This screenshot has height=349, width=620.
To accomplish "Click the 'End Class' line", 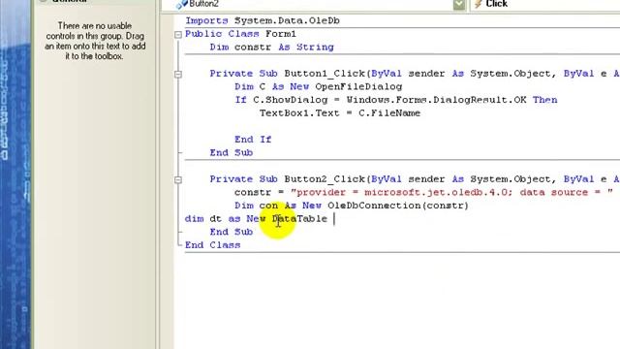I will coord(213,245).
